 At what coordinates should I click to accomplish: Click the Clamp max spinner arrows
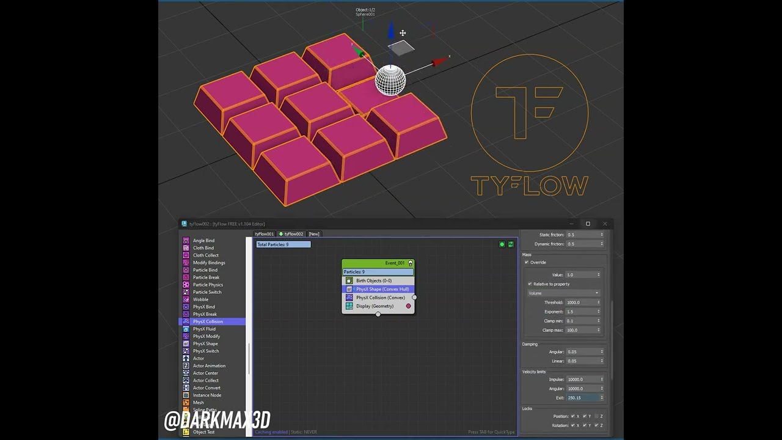599,330
